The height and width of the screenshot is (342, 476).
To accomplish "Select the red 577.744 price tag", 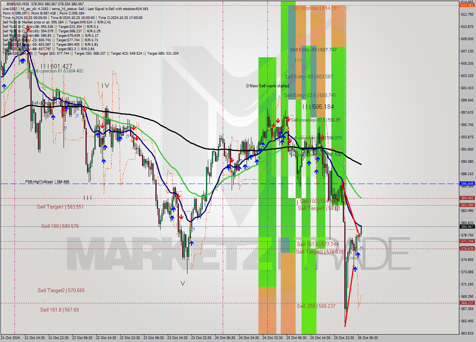I will tap(467, 241).
